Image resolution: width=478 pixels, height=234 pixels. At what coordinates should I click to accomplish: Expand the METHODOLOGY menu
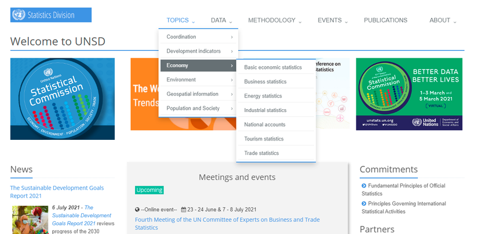tap(275, 20)
